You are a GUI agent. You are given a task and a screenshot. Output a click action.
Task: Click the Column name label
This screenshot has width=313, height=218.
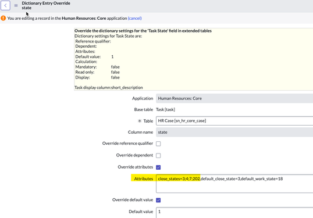click(141, 132)
